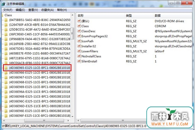195x130 pixels.
Task: Click string icon beside LowerFilters value
Action: (79, 51)
